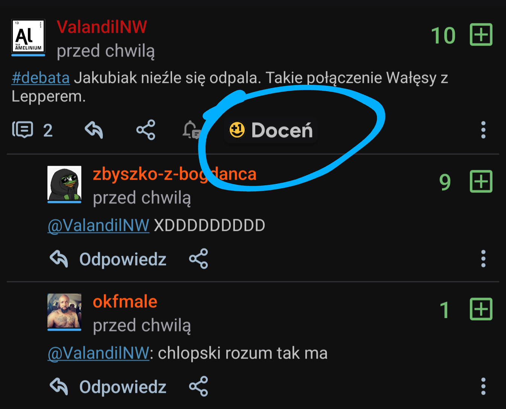Share zbyszko-z-bogdanca's comment
Screen dimensions: 506x409
pos(198,259)
